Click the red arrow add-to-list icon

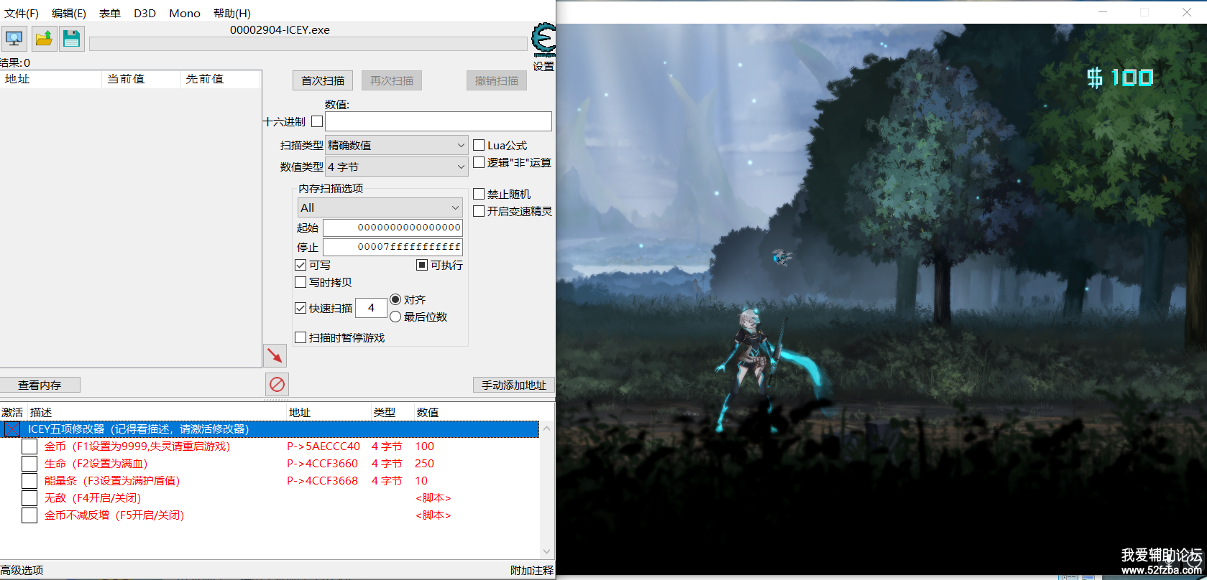coord(275,355)
